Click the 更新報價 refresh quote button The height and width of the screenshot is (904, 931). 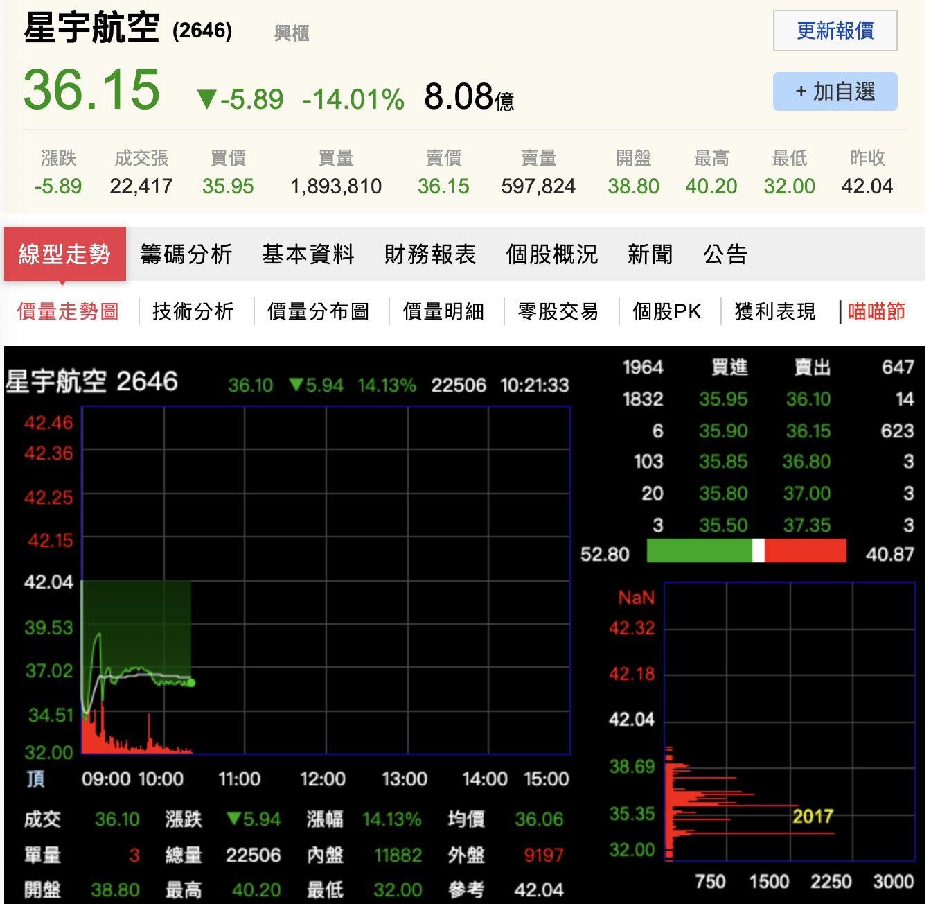(x=835, y=31)
